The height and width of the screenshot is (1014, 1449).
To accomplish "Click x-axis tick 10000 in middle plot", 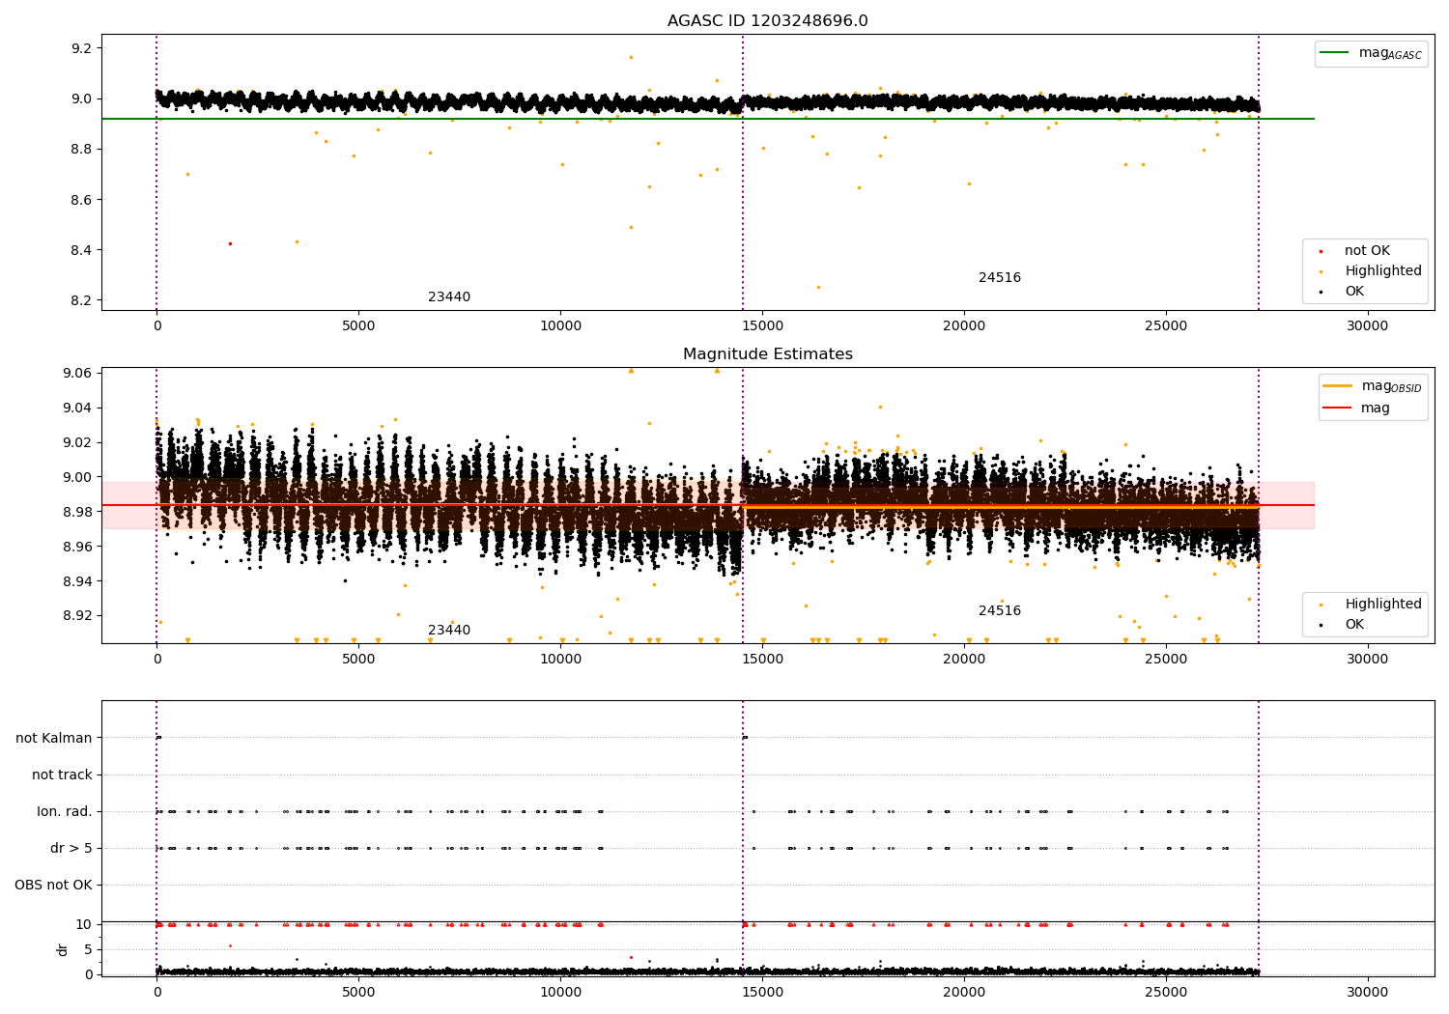I will tap(560, 659).
